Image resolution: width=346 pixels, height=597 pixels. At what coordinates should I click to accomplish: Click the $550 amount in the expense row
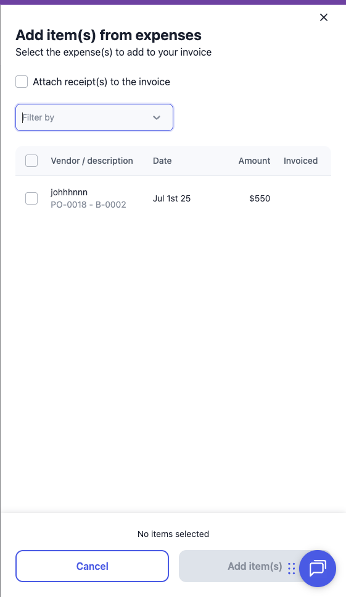coord(260,198)
